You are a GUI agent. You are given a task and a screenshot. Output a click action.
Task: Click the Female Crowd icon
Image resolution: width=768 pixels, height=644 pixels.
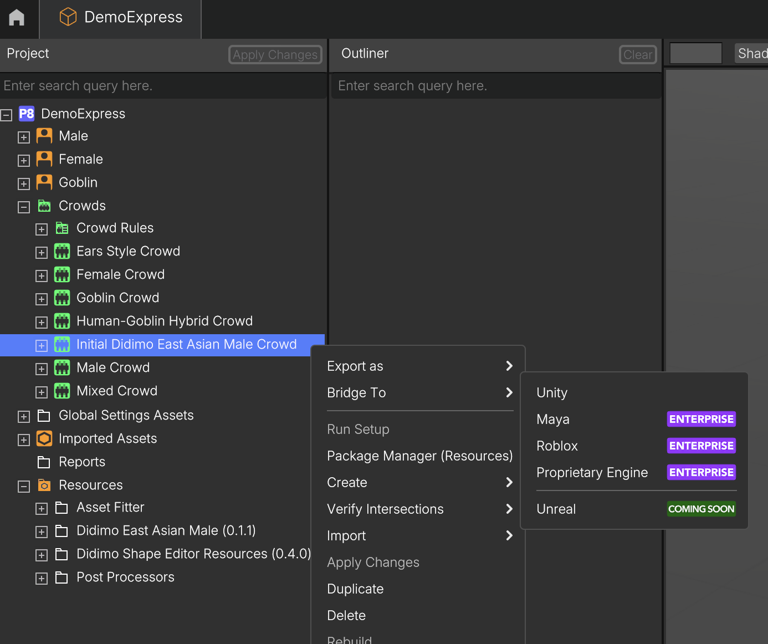point(62,275)
